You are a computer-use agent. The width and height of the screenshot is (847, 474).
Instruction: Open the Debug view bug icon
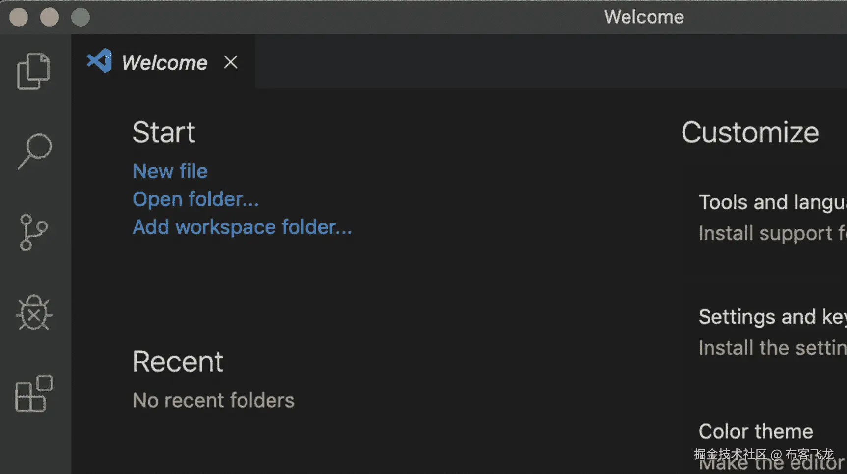(x=34, y=313)
